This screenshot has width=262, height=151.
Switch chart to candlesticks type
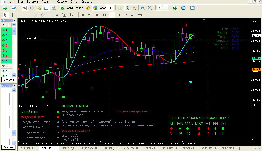click(x=127, y=8)
